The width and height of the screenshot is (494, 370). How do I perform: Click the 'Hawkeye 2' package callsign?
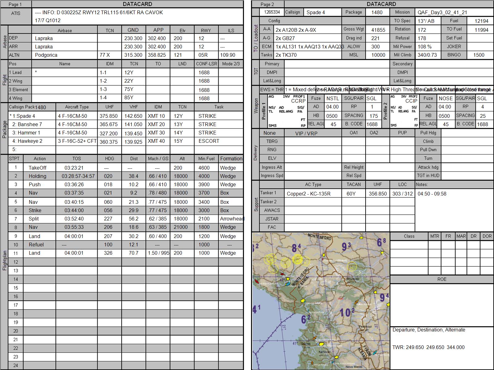27,141
